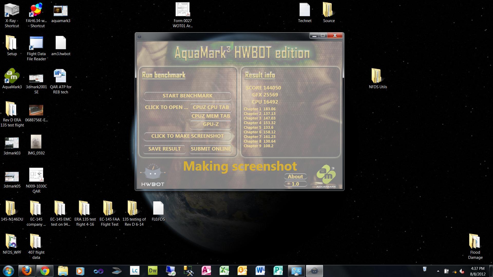Open Access from taskbar

coord(206,271)
